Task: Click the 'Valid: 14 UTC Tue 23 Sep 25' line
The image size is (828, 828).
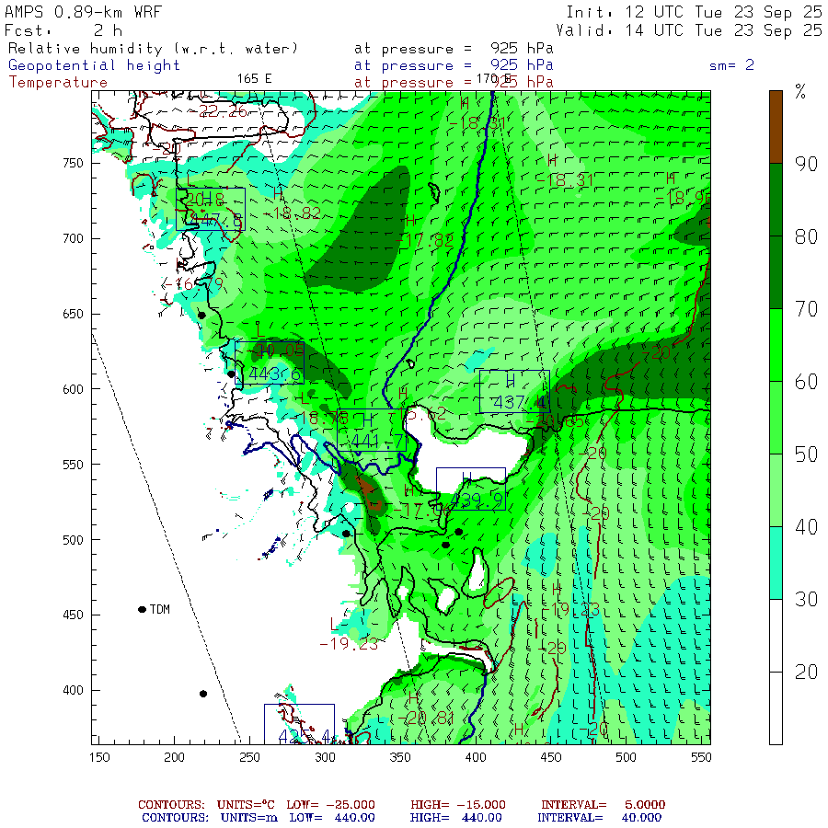Action: click(688, 30)
